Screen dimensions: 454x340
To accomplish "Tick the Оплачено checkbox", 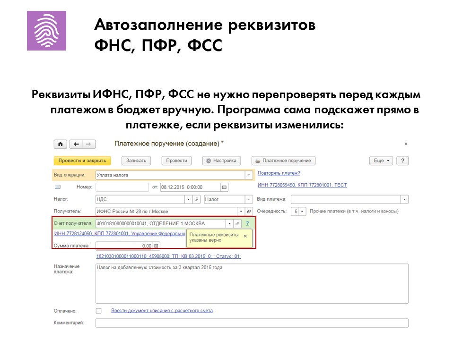I will 99,311.
